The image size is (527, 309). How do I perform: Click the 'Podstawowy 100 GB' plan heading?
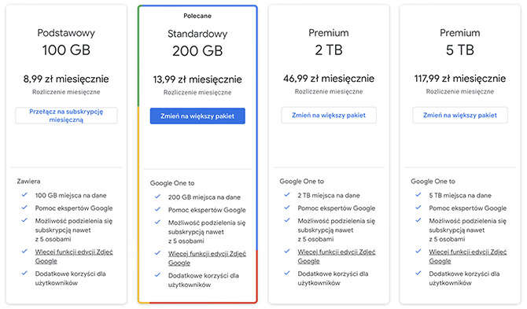(x=66, y=42)
